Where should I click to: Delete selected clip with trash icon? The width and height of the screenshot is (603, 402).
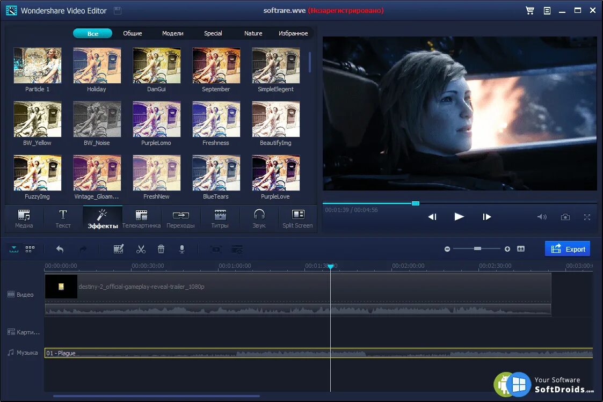tap(161, 249)
